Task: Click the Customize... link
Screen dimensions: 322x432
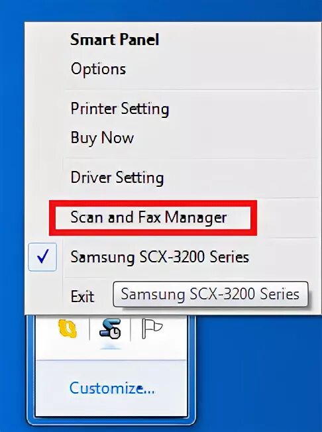Action: [x=112, y=388]
